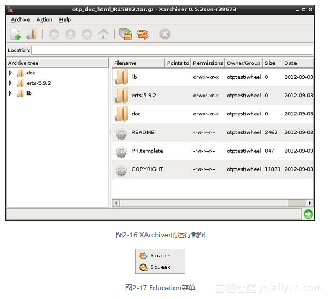Image resolution: width=328 pixels, height=299 pixels.
Task: Expand the erts-5.9.2 tree node
Action: (x=10, y=83)
